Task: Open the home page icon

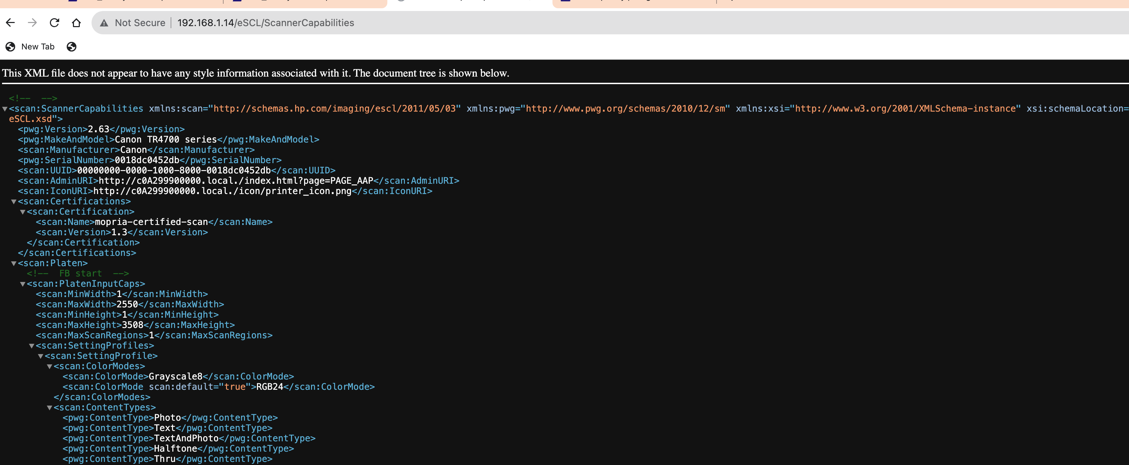Action: tap(76, 23)
